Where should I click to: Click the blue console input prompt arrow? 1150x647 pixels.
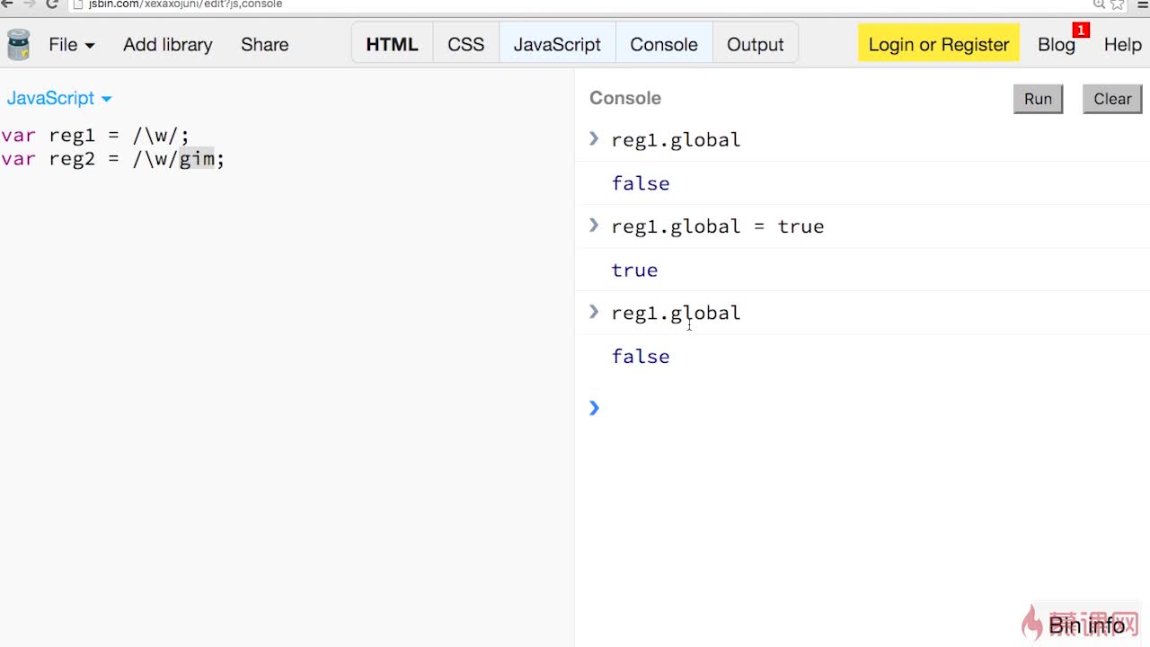(x=594, y=408)
